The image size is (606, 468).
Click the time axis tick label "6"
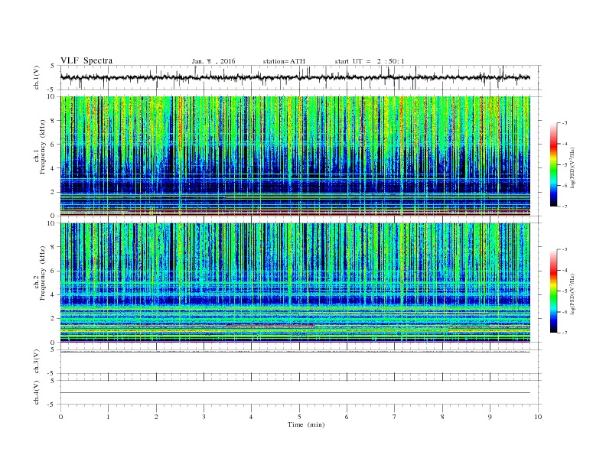347,417
